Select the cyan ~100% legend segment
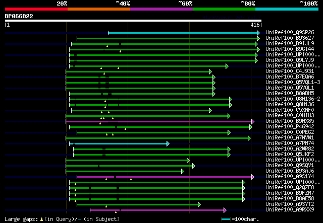 click(x=287, y=9)
